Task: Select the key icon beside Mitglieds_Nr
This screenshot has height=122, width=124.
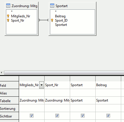Action: [8, 16]
